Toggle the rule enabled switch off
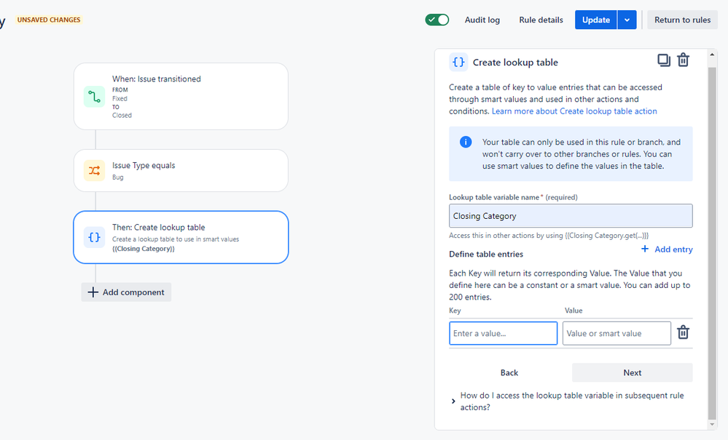Image resolution: width=728 pixels, height=440 pixels. tap(437, 20)
